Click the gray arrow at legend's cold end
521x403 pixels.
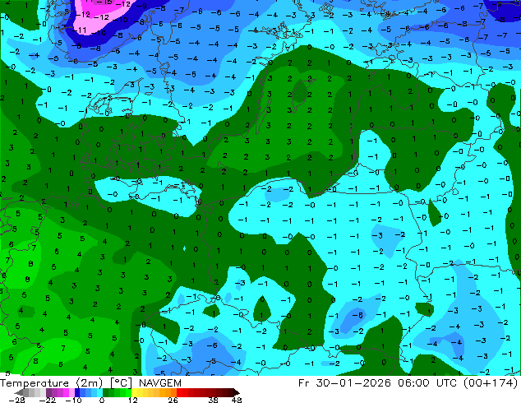18,392
